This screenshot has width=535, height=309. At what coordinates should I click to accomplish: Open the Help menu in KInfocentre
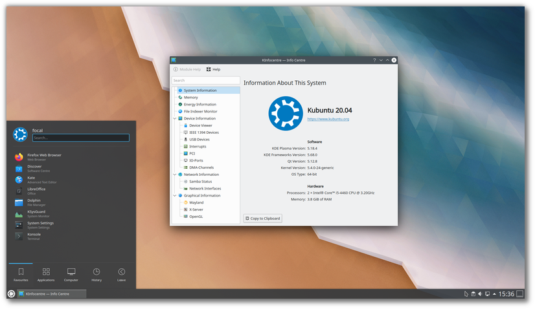(213, 69)
